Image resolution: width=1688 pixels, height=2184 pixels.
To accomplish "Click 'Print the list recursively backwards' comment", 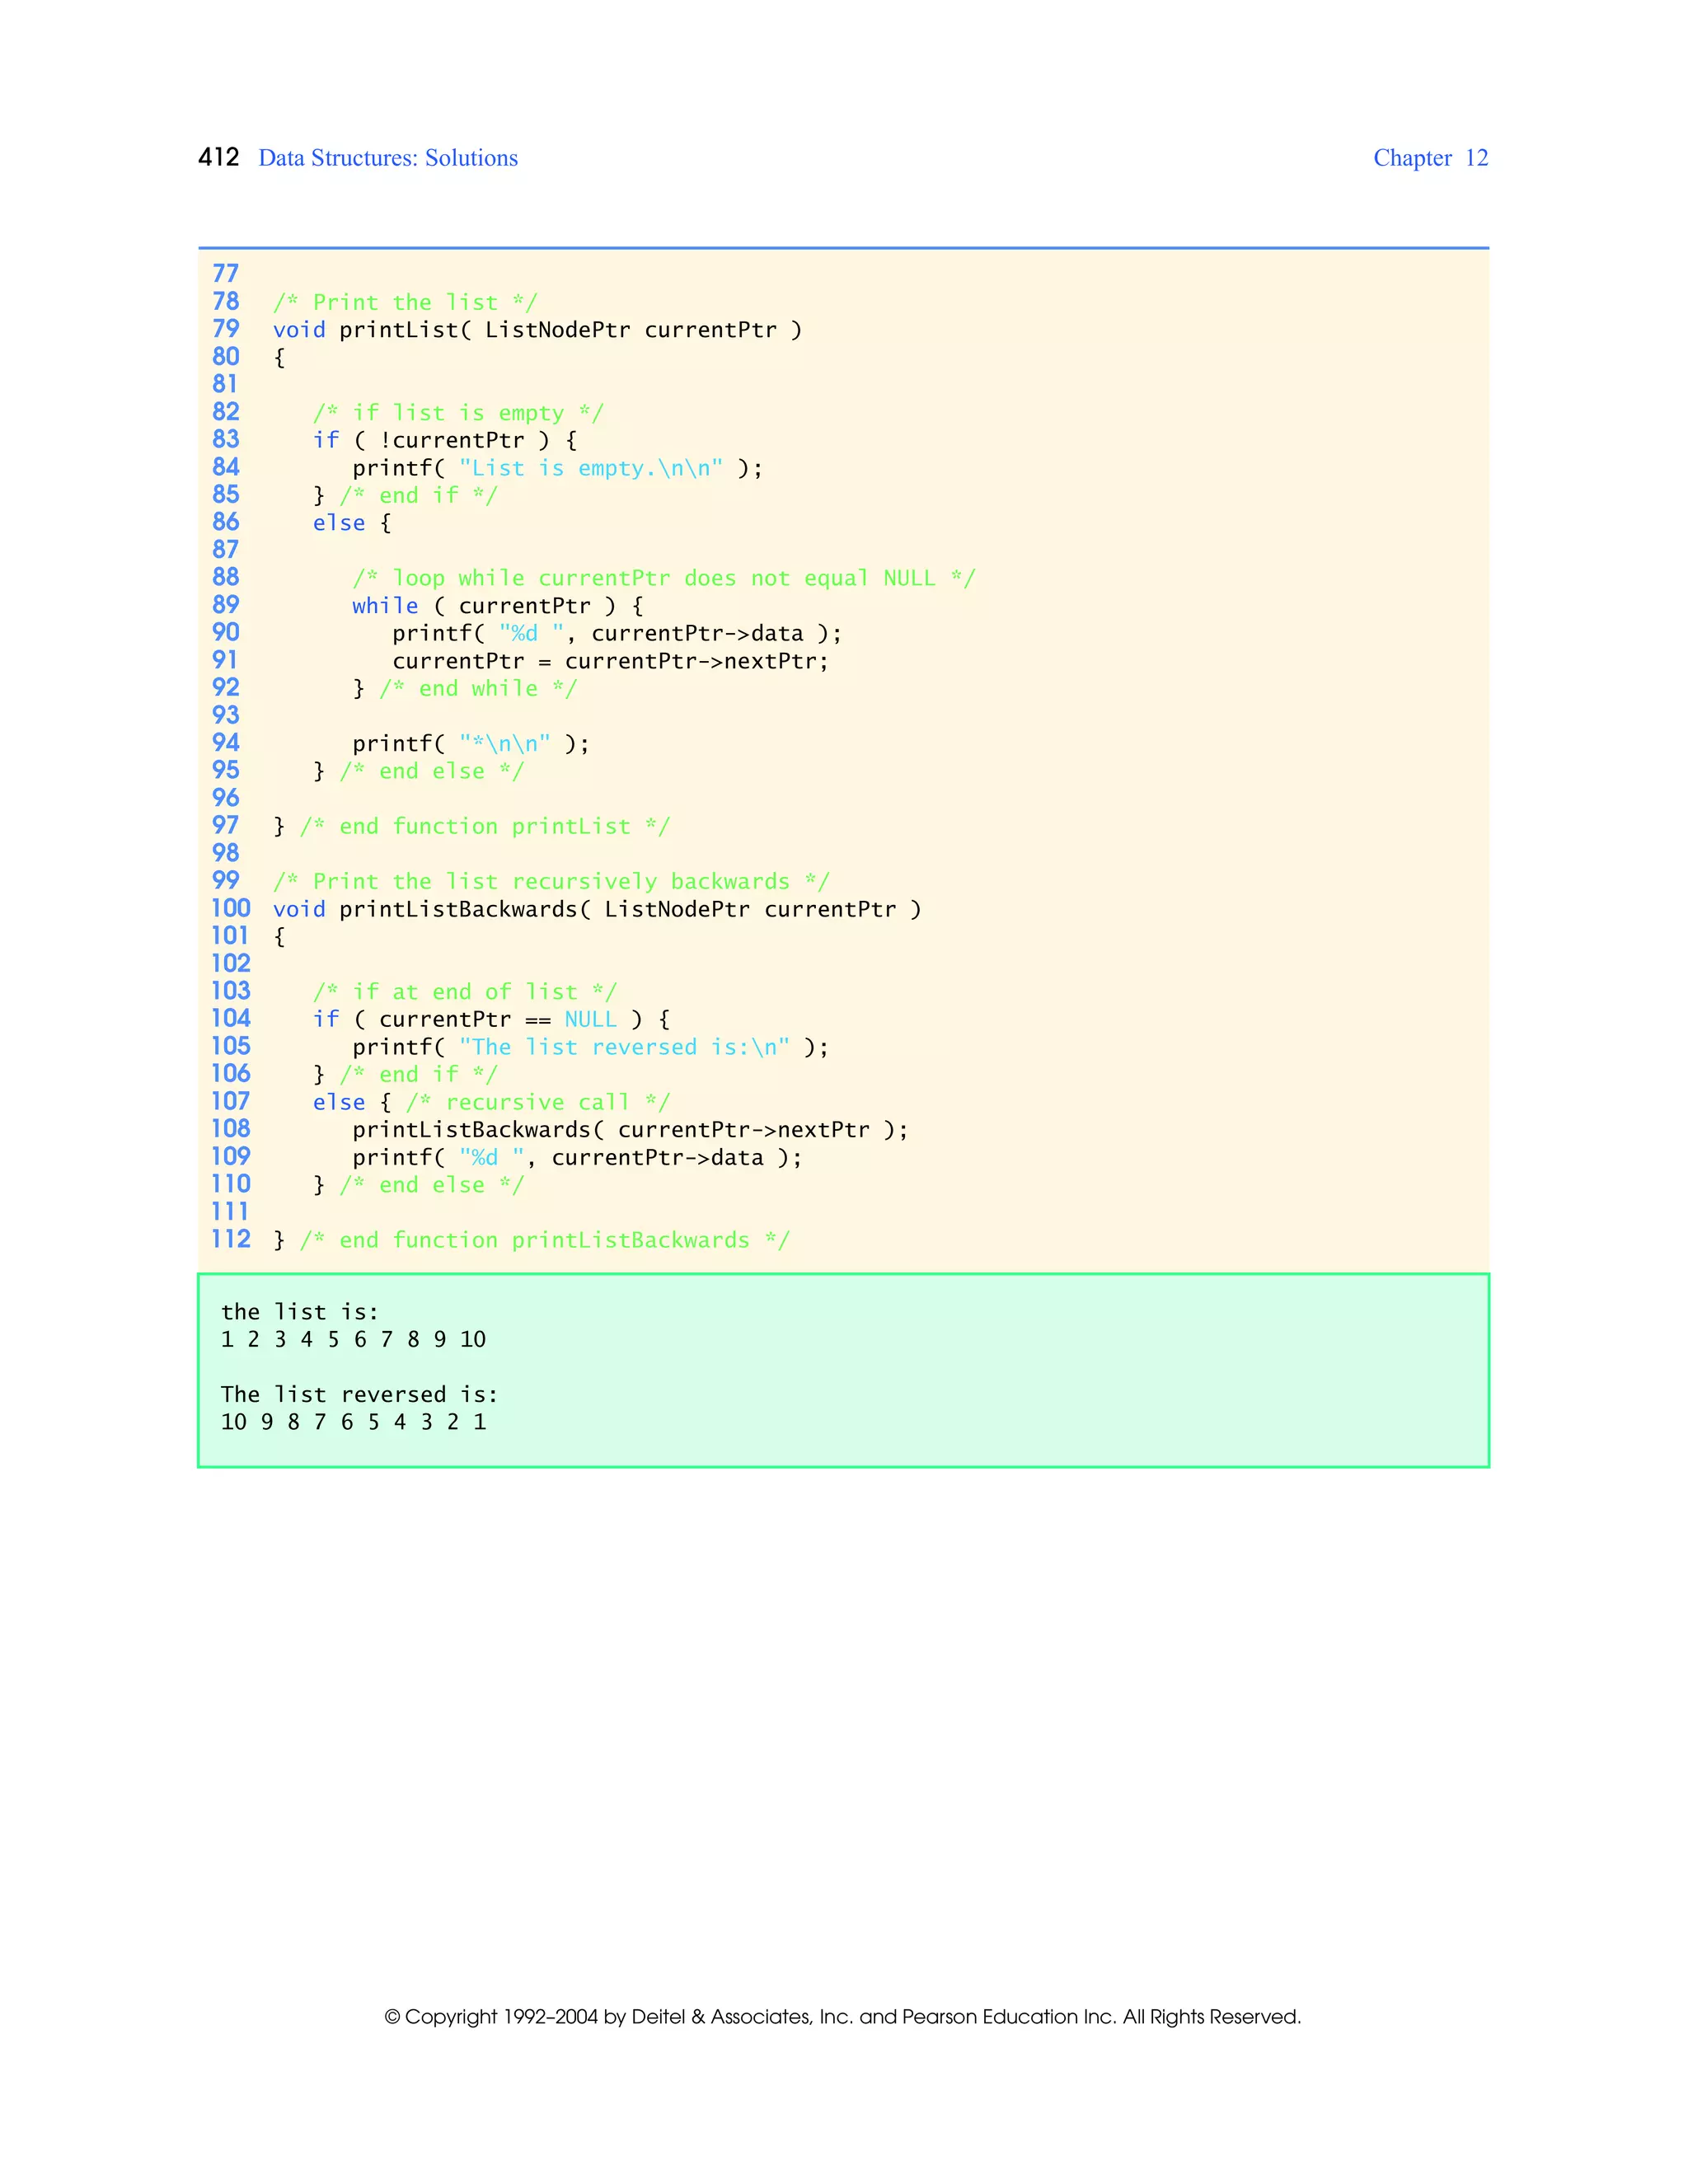I will pyautogui.click(x=551, y=882).
